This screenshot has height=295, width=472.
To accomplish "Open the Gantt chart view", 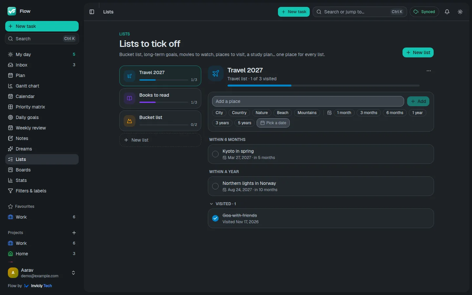I will pyautogui.click(x=42, y=86).
